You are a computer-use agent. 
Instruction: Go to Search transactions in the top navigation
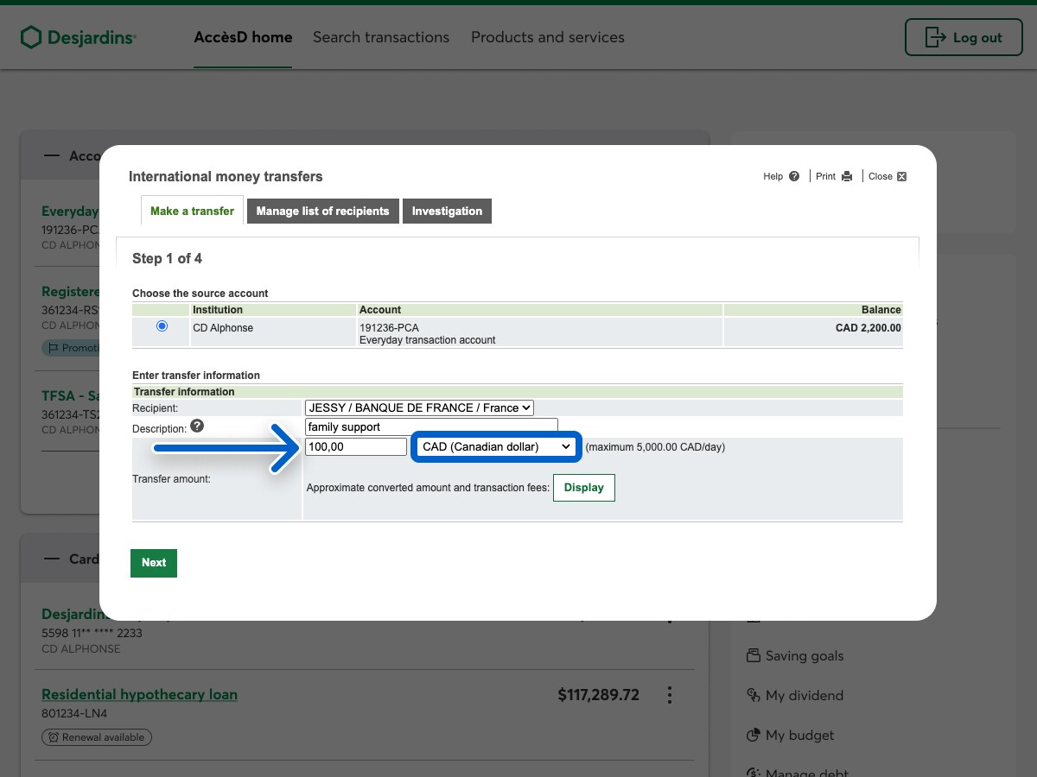[381, 37]
